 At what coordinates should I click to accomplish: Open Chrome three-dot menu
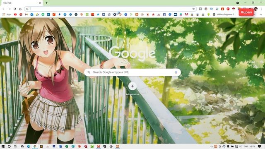261,9
